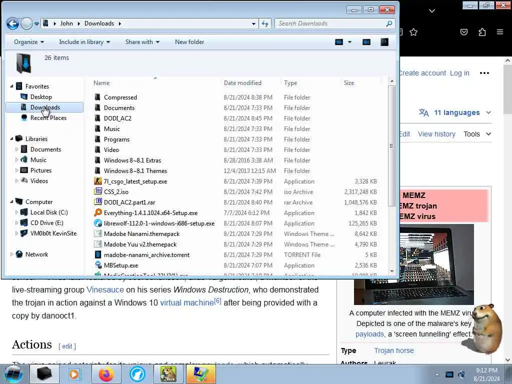Select Recent Places under Favorites
The width and height of the screenshot is (512, 384).
coord(48,118)
